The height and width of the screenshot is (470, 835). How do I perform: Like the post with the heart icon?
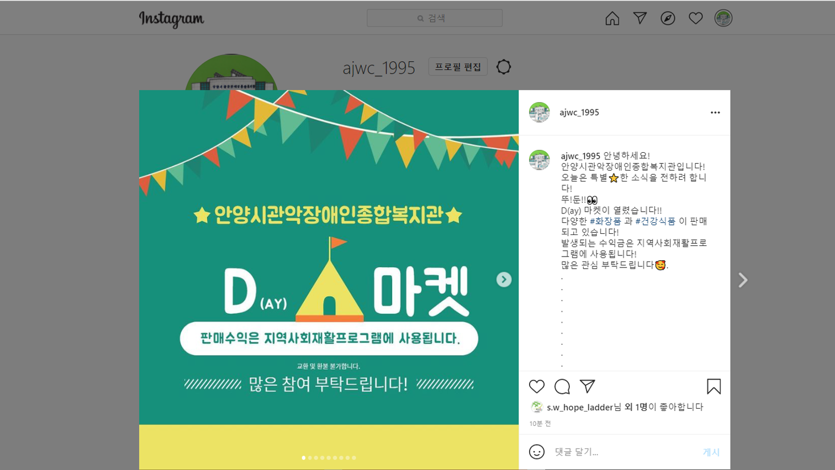(537, 386)
